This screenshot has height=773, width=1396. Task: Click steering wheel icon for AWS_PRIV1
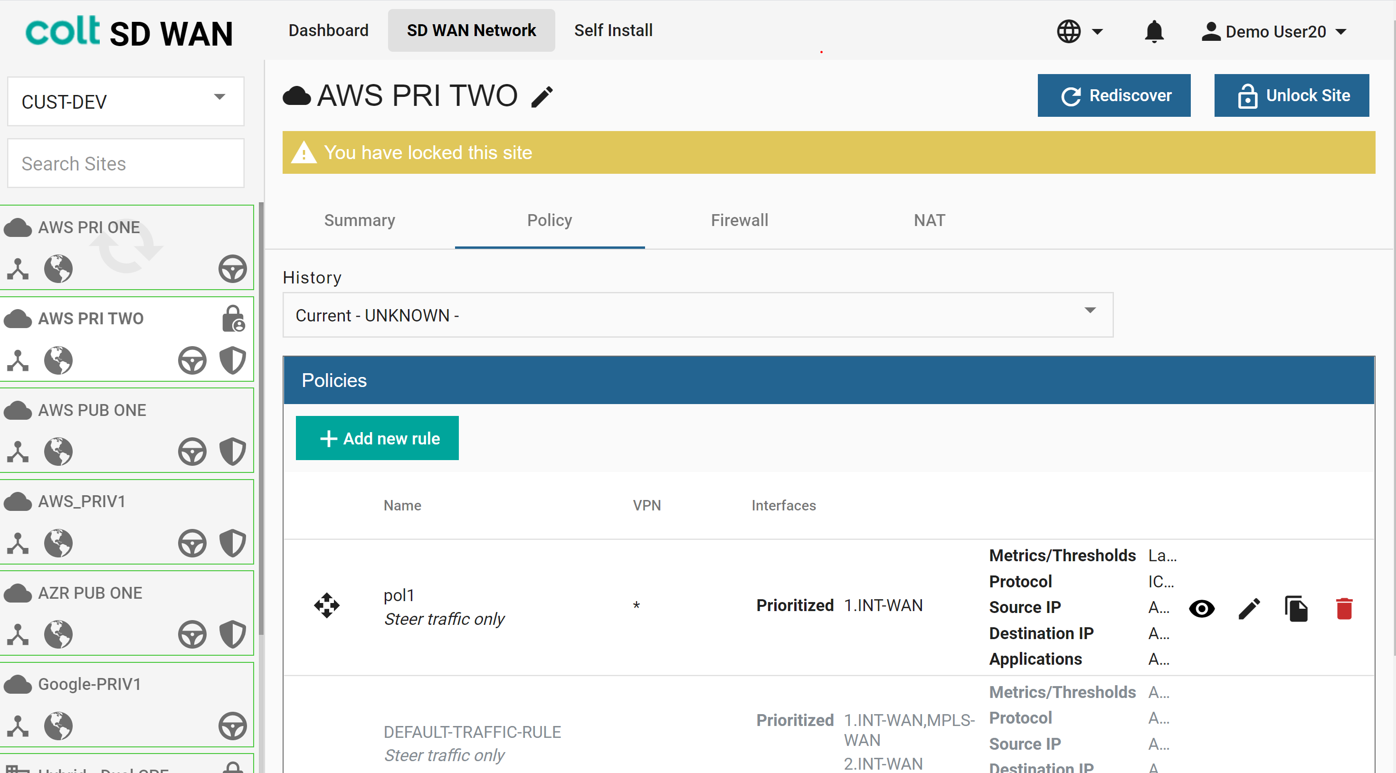pyautogui.click(x=192, y=543)
